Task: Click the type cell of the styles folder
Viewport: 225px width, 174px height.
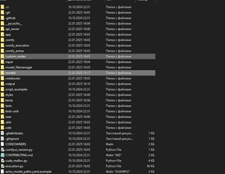Action: click(x=119, y=95)
